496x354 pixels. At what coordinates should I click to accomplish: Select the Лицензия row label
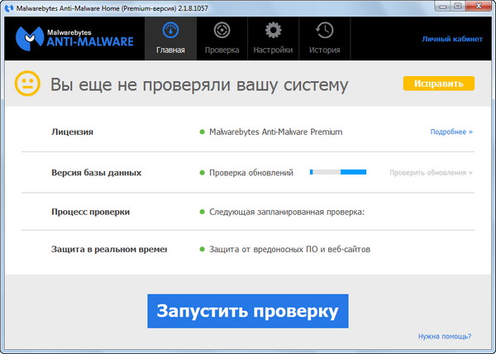pos(72,132)
